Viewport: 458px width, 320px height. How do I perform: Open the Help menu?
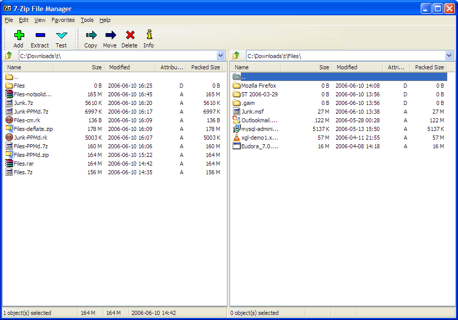(105, 20)
